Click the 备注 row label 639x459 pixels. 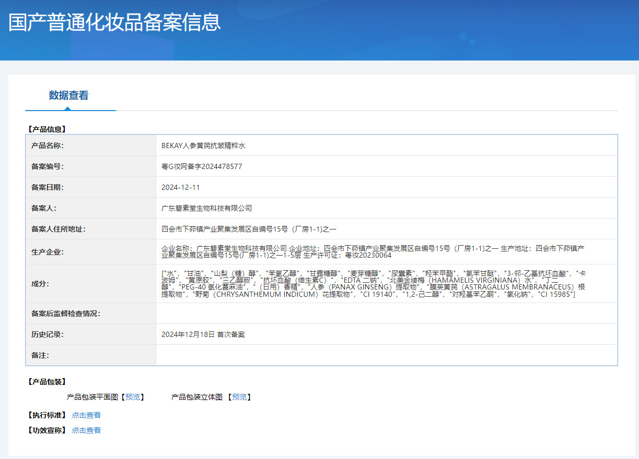pos(40,355)
